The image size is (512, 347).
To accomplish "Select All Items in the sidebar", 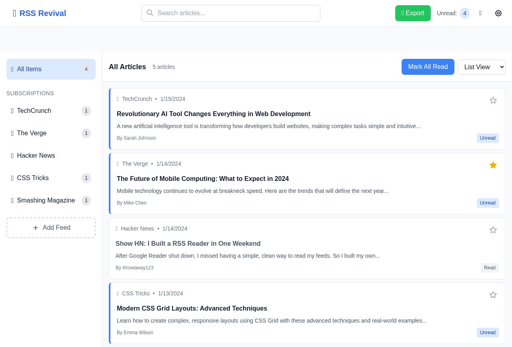I will (51, 69).
